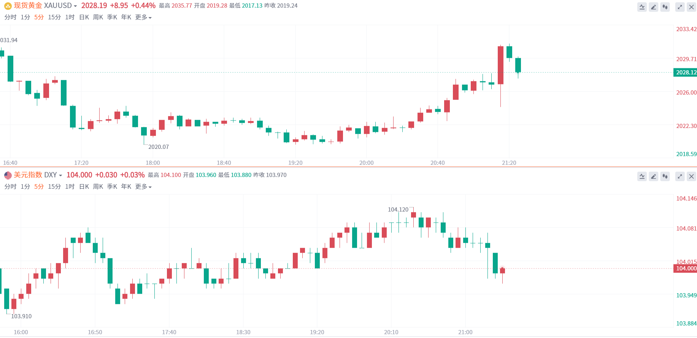697x338 pixels.
Task: Open indicator settings on the DXY chart
Action: pos(642,176)
